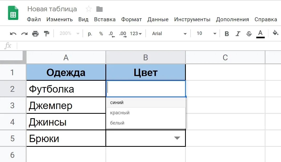Decrease decimal places
The width and height of the screenshot is (281, 162).
click(112, 34)
